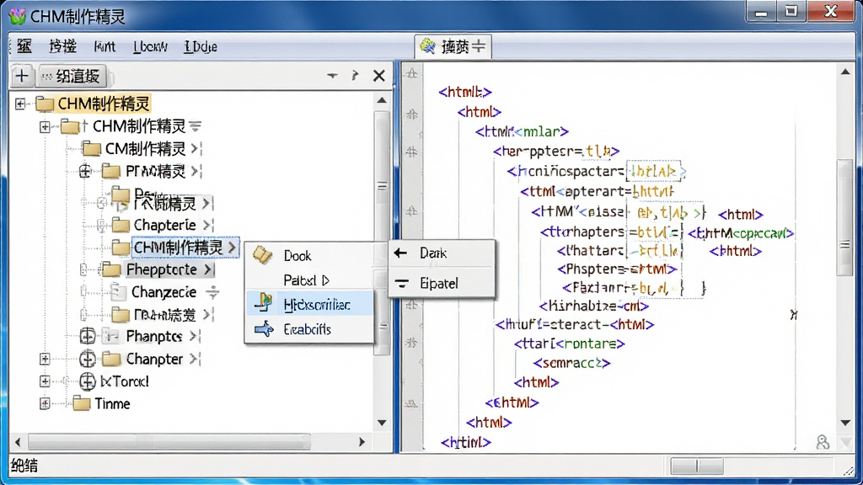Screen dimensions: 863x485
Task: Click the <ttarl<rontare> code line
Action: (569, 344)
